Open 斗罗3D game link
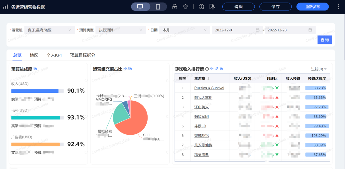345x169 pixels. (x=200, y=126)
